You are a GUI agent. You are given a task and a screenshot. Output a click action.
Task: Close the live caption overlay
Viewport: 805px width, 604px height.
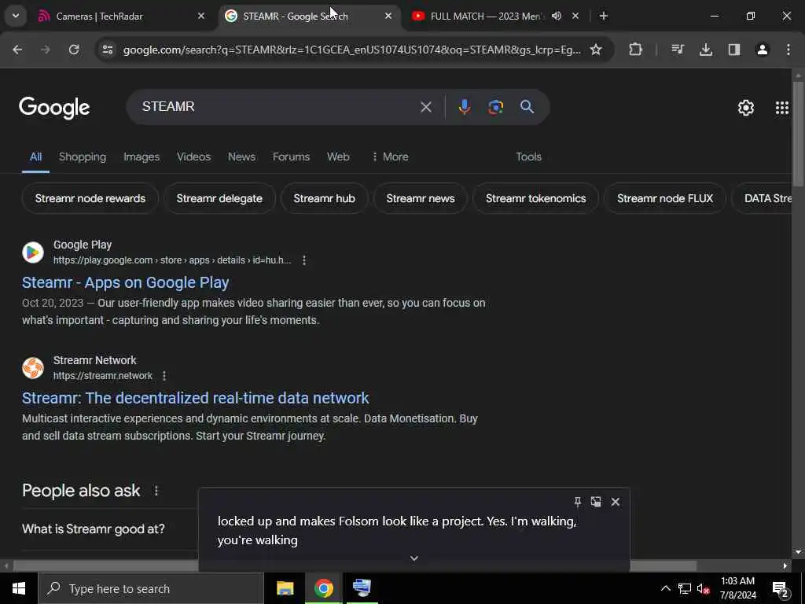[x=616, y=502]
